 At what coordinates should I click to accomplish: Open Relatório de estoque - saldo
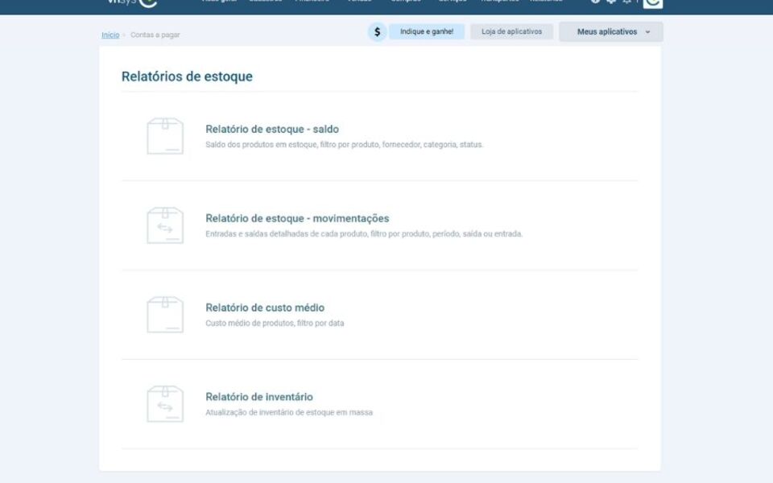click(x=272, y=129)
